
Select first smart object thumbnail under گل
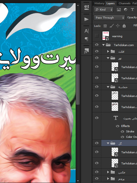click(x=115, y=152)
